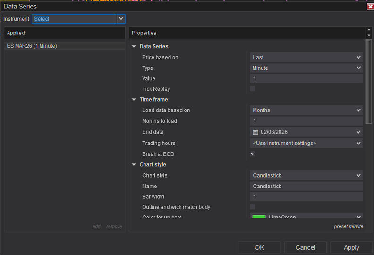Click the Properties panel scroll-up arrow
The image size is (374, 255).
pyautogui.click(x=369, y=30)
